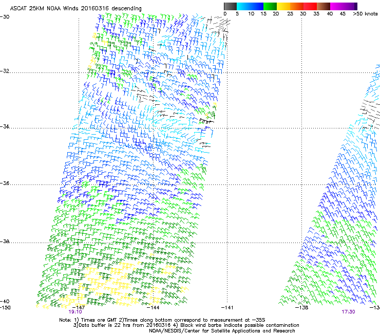Click the '-32' latitude label
This screenshot has width=380, height=334.
tap(5, 71)
